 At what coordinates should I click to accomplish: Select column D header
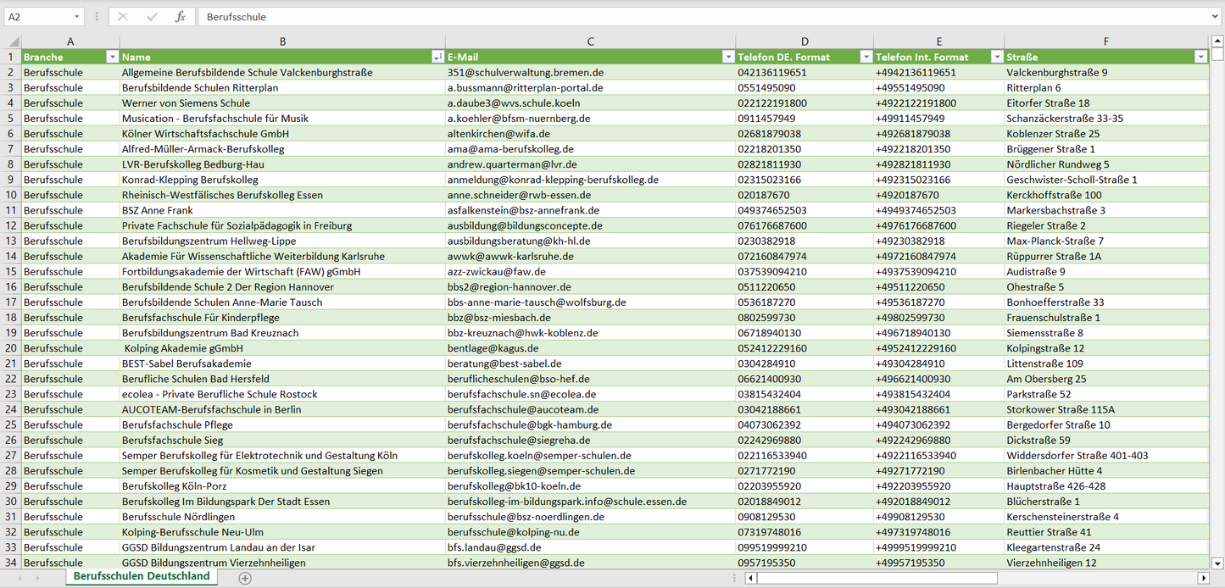(804, 42)
